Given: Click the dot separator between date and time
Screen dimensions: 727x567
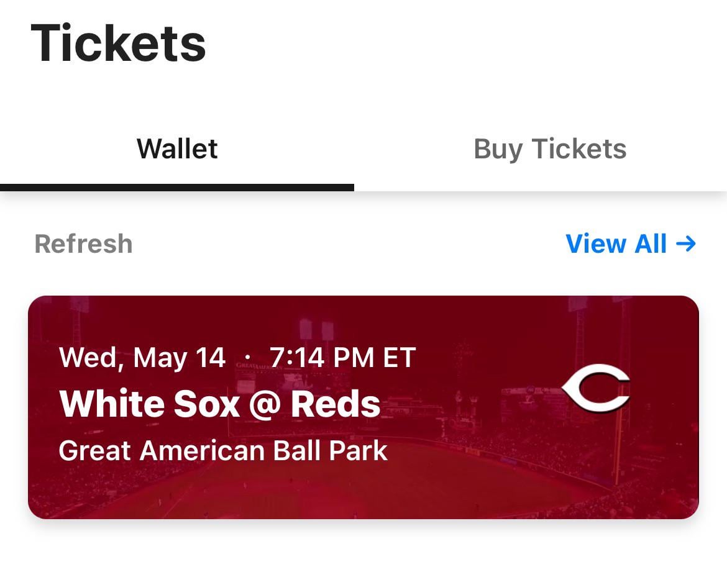Looking at the screenshot, I should tap(249, 357).
